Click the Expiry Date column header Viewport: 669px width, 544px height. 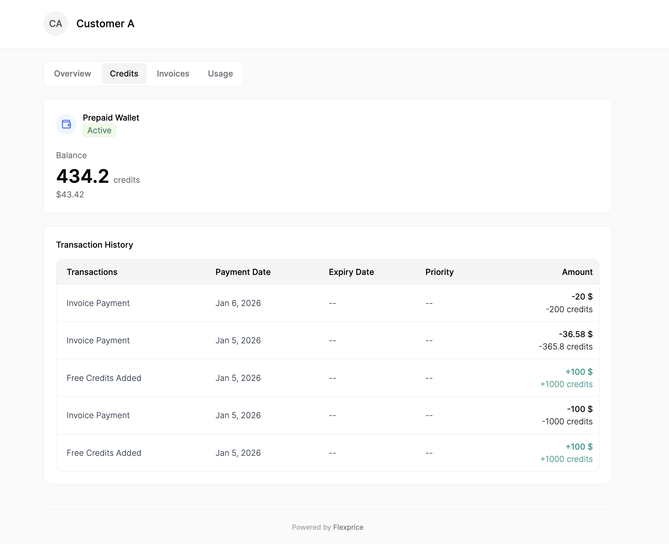pyautogui.click(x=351, y=272)
